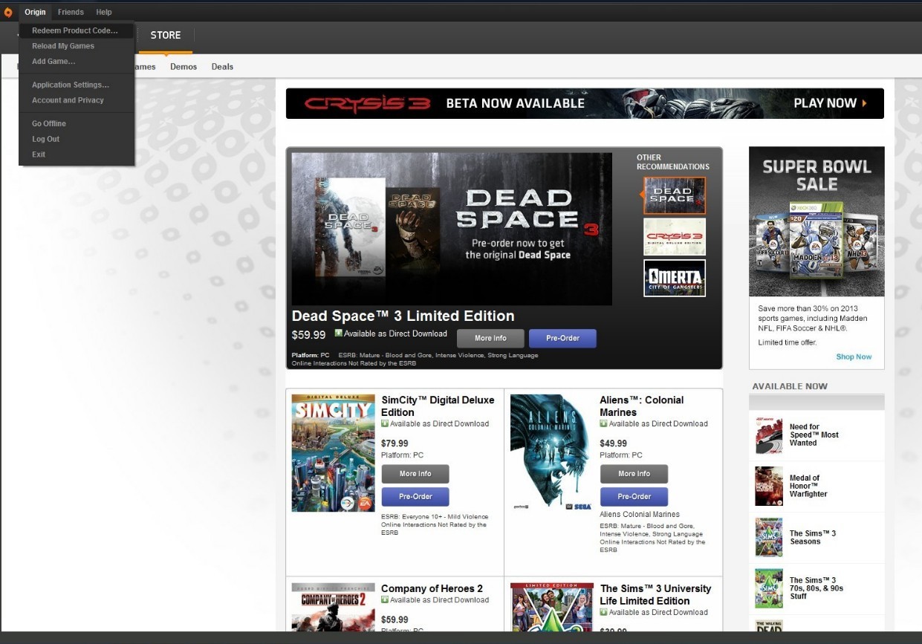The height and width of the screenshot is (644, 922).
Task: Switch to the STORE tab
Action: (x=166, y=36)
